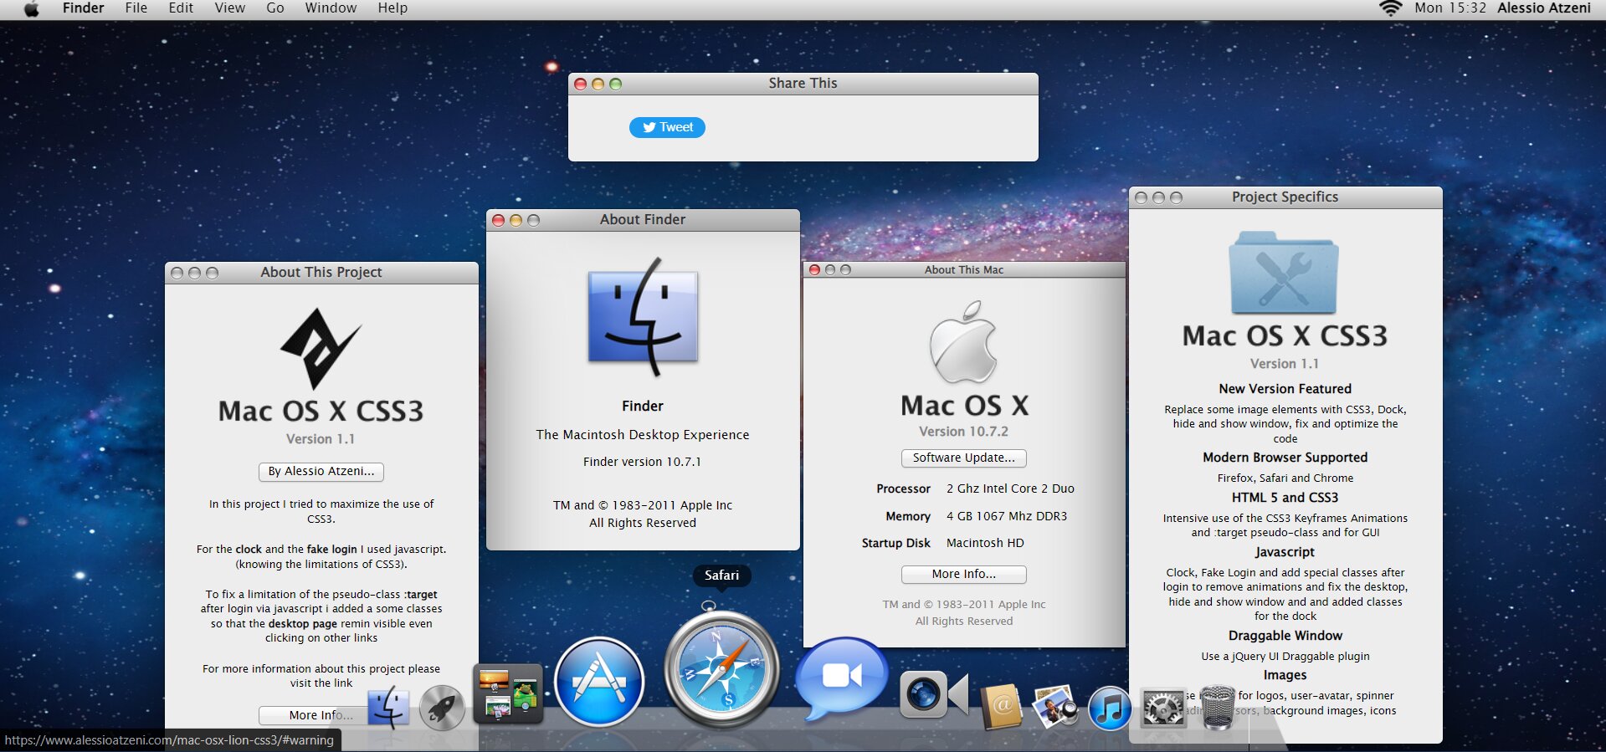Click the Tweet button
This screenshot has width=1606, height=752.
667,127
